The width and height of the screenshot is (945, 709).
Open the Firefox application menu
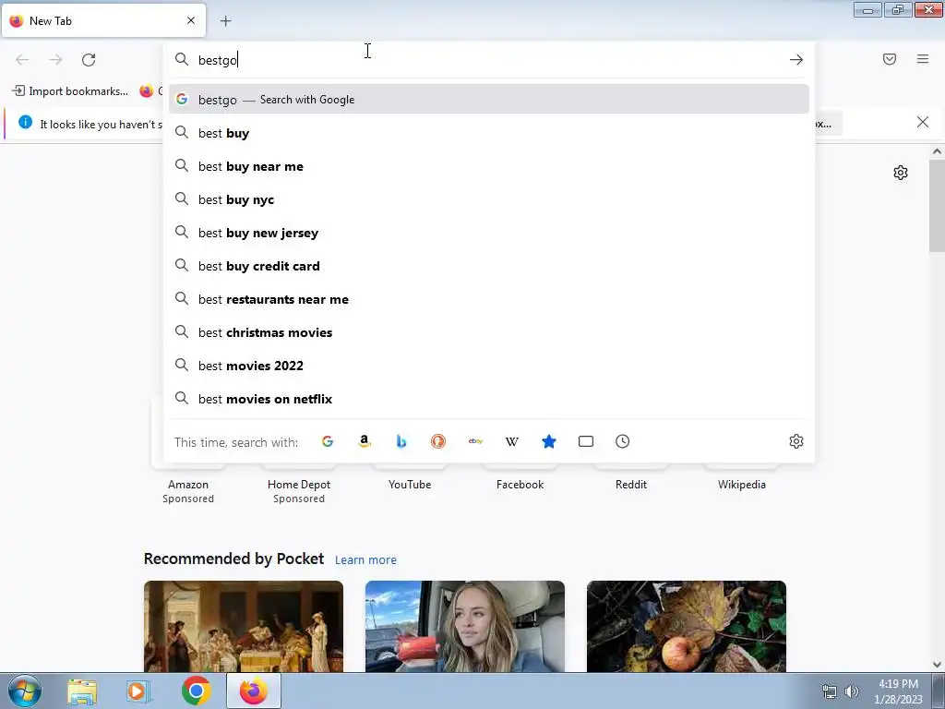tap(923, 59)
